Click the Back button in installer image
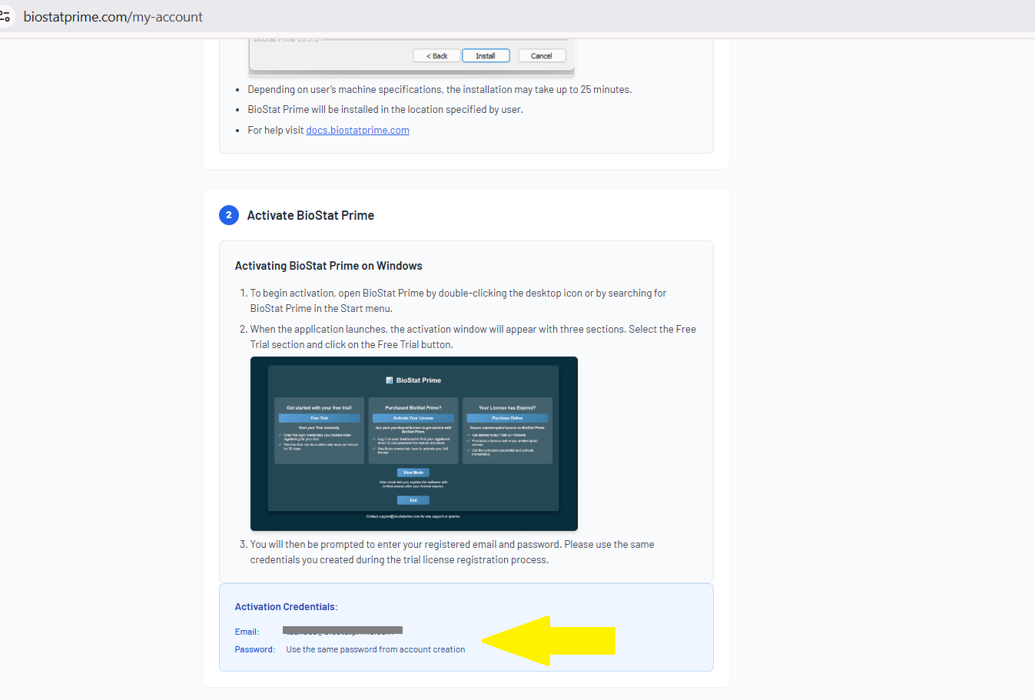The width and height of the screenshot is (1035, 700). coord(436,56)
